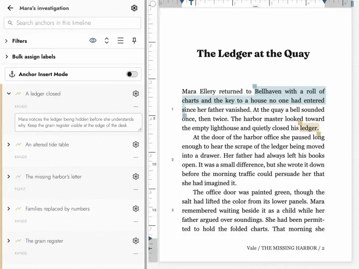The image size is (359, 269).
Task: Click the pin icon in Filters row
Action: coord(134,41)
